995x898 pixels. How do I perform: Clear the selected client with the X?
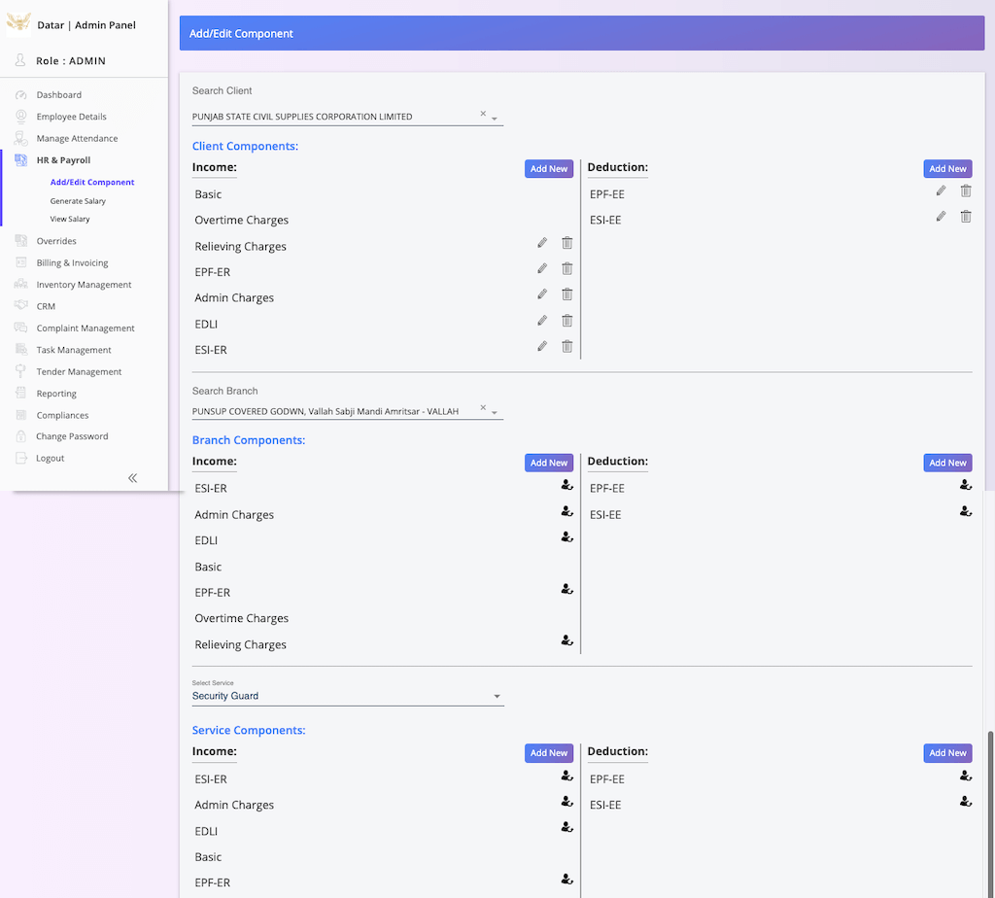point(483,114)
